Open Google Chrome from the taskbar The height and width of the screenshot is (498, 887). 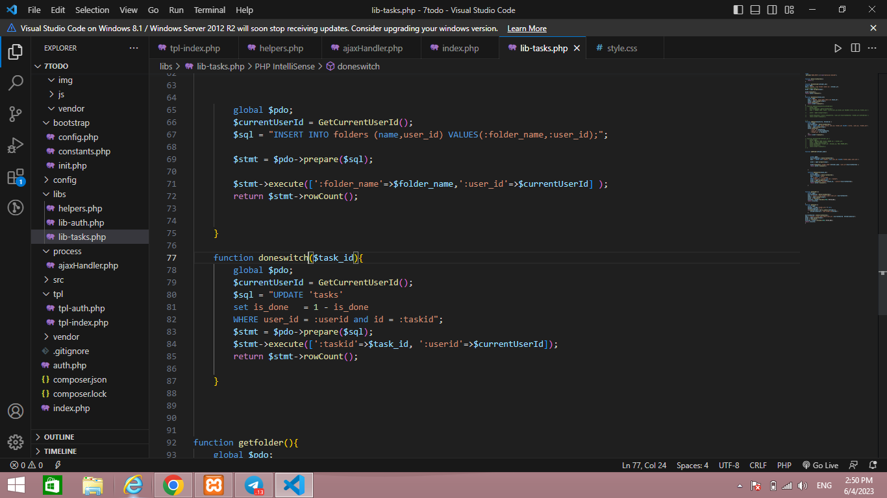(x=173, y=485)
